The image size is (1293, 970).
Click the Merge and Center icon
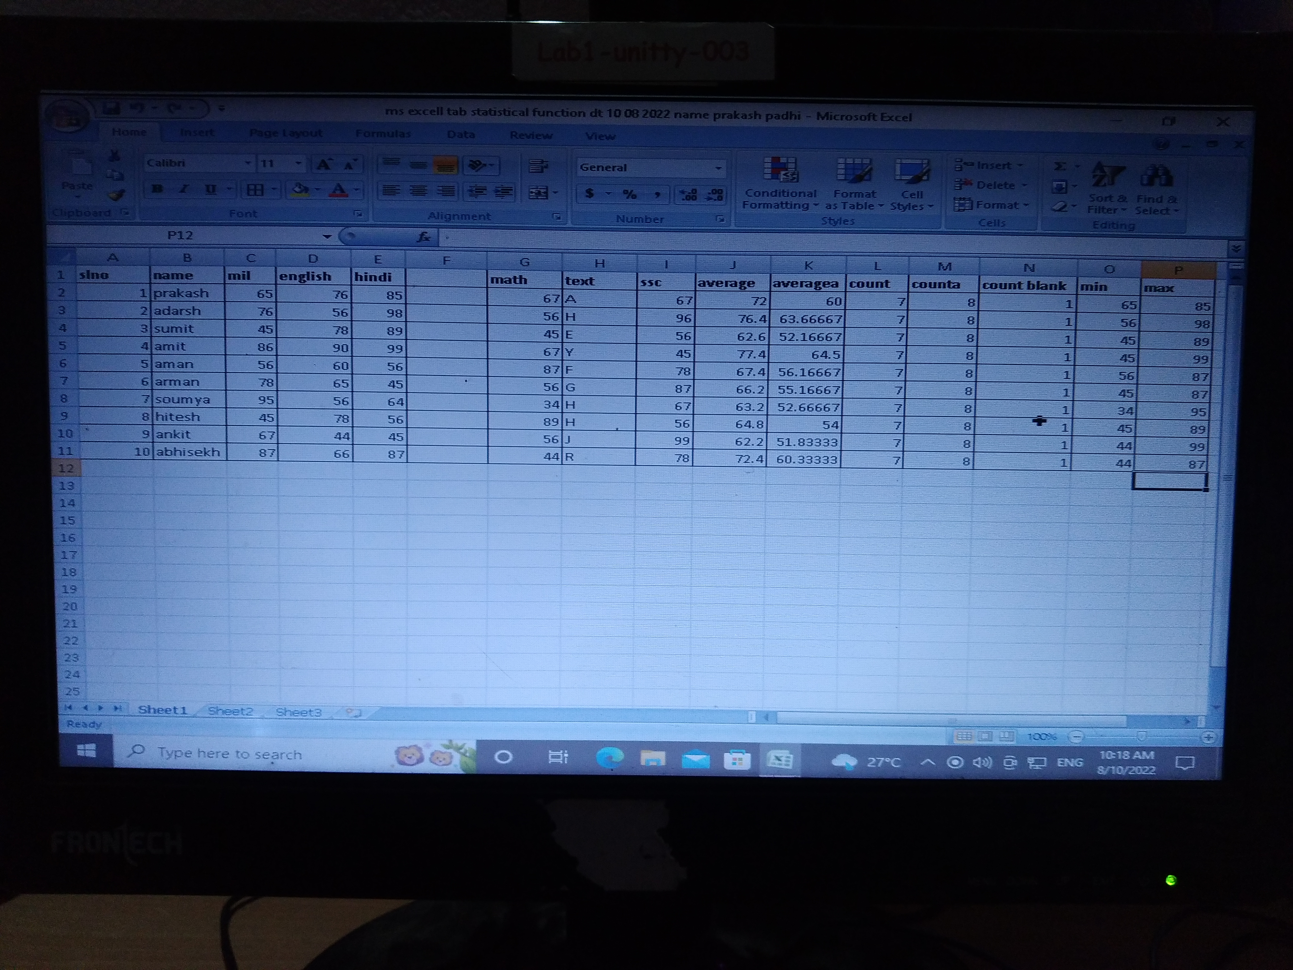point(538,192)
